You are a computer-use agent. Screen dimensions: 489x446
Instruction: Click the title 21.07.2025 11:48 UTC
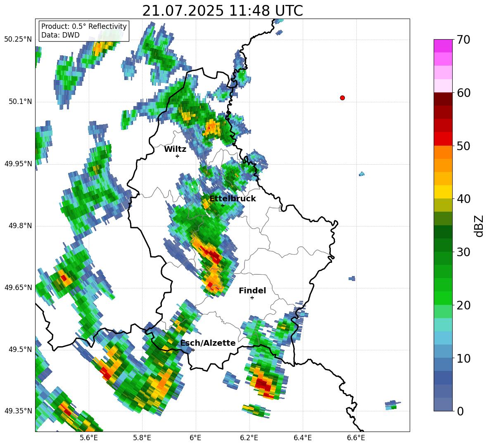[222, 11]
